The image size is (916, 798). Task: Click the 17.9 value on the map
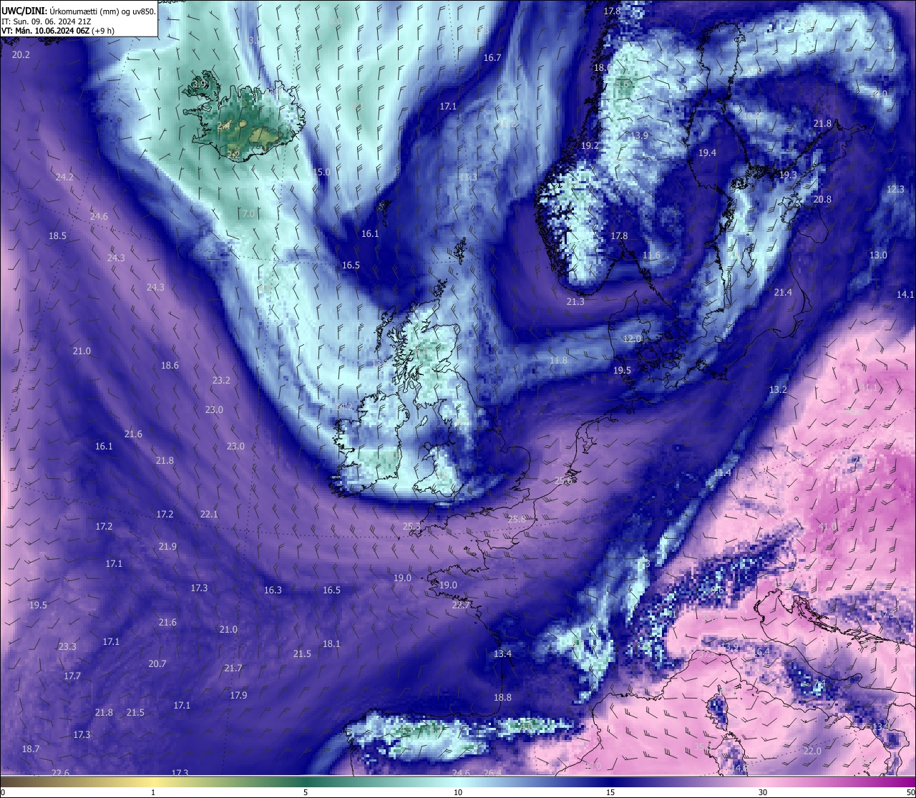[x=239, y=695]
